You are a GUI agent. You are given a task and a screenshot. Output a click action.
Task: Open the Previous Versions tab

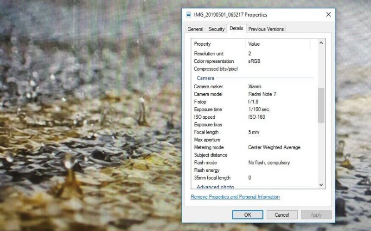[x=266, y=29]
